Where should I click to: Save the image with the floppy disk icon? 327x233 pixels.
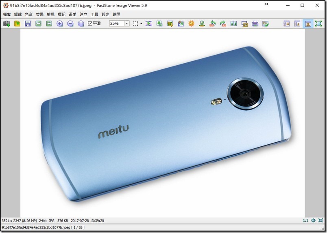click(28, 24)
